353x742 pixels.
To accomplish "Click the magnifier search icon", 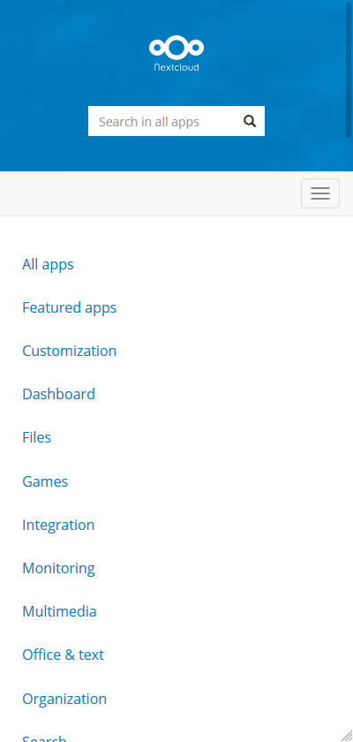I will click(250, 121).
